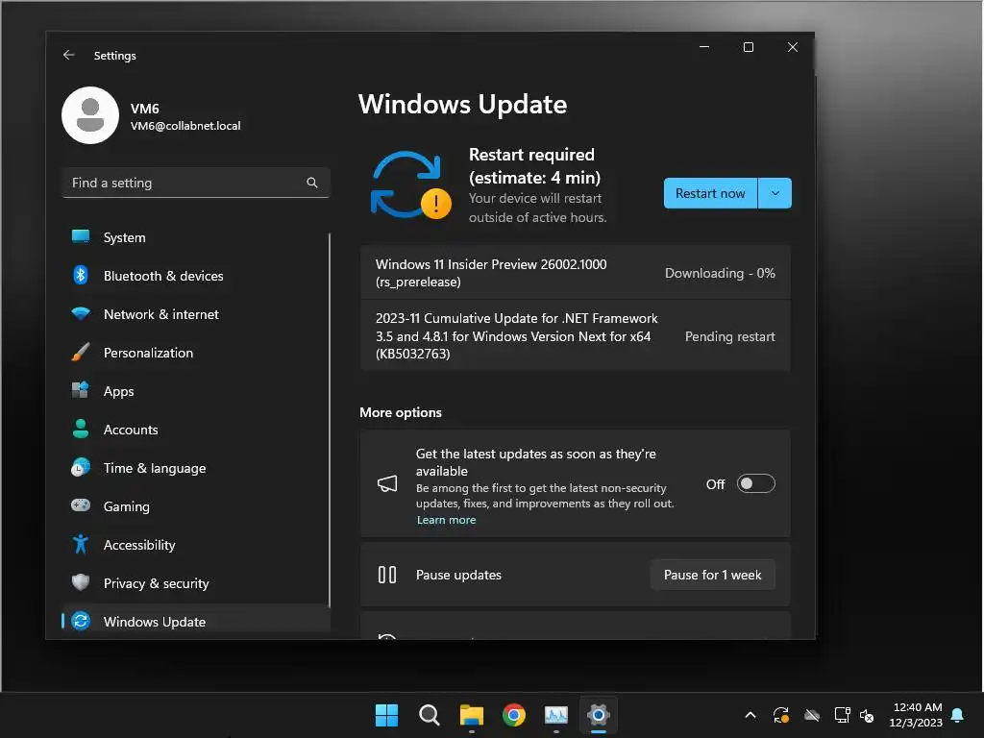Viewport: 984px width, 738px height.
Task: Click the Windows Update restart tray icon
Action: click(781, 715)
